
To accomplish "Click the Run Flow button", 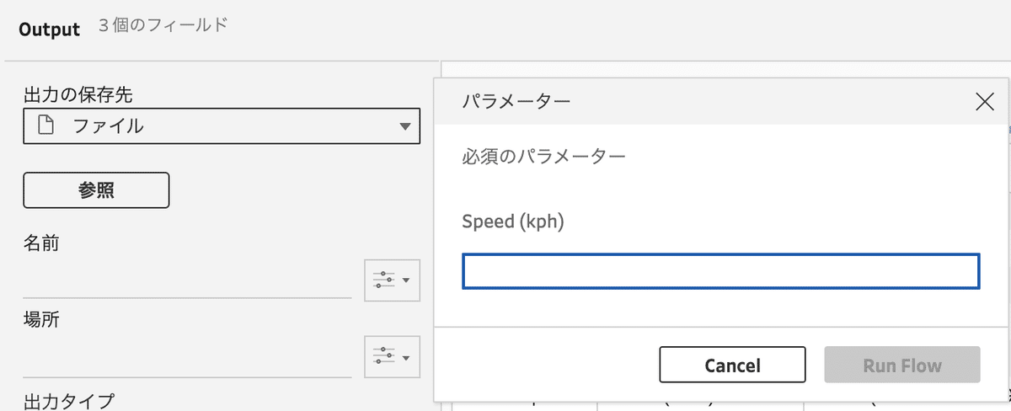I will coord(902,365).
